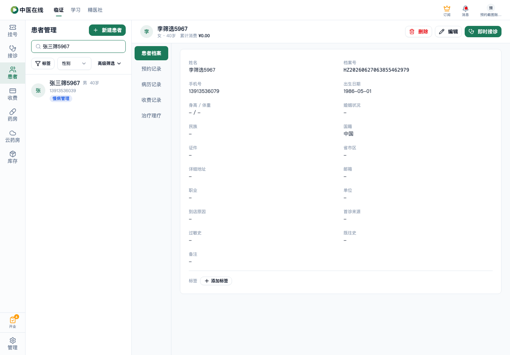Open 预约记录 tab
This screenshot has height=355, width=510.
click(x=151, y=69)
